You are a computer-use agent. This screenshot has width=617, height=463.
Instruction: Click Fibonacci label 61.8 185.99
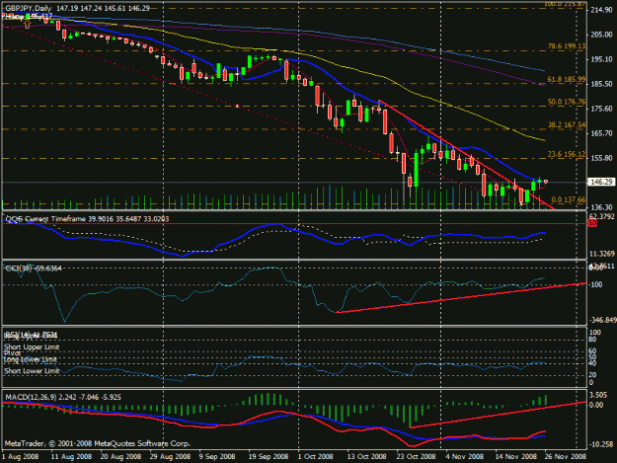(x=567, y=79)
